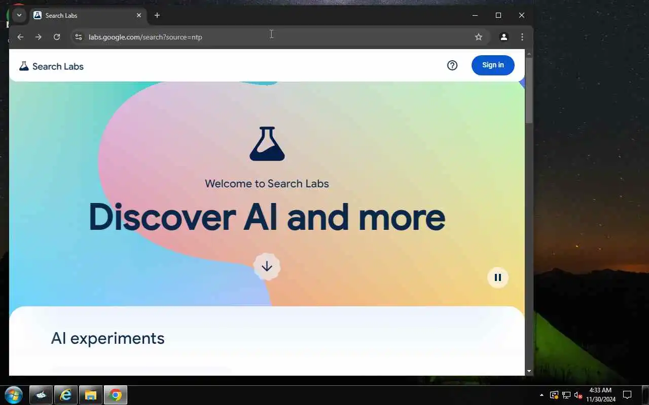Pause the background animation
The image size is (649, 405).
[x=498, y=277]
